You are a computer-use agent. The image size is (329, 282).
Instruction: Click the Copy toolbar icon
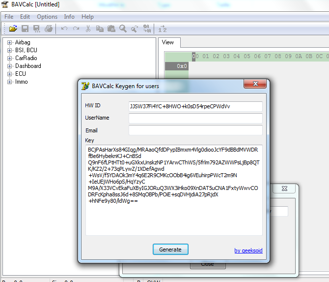point(100,29)
